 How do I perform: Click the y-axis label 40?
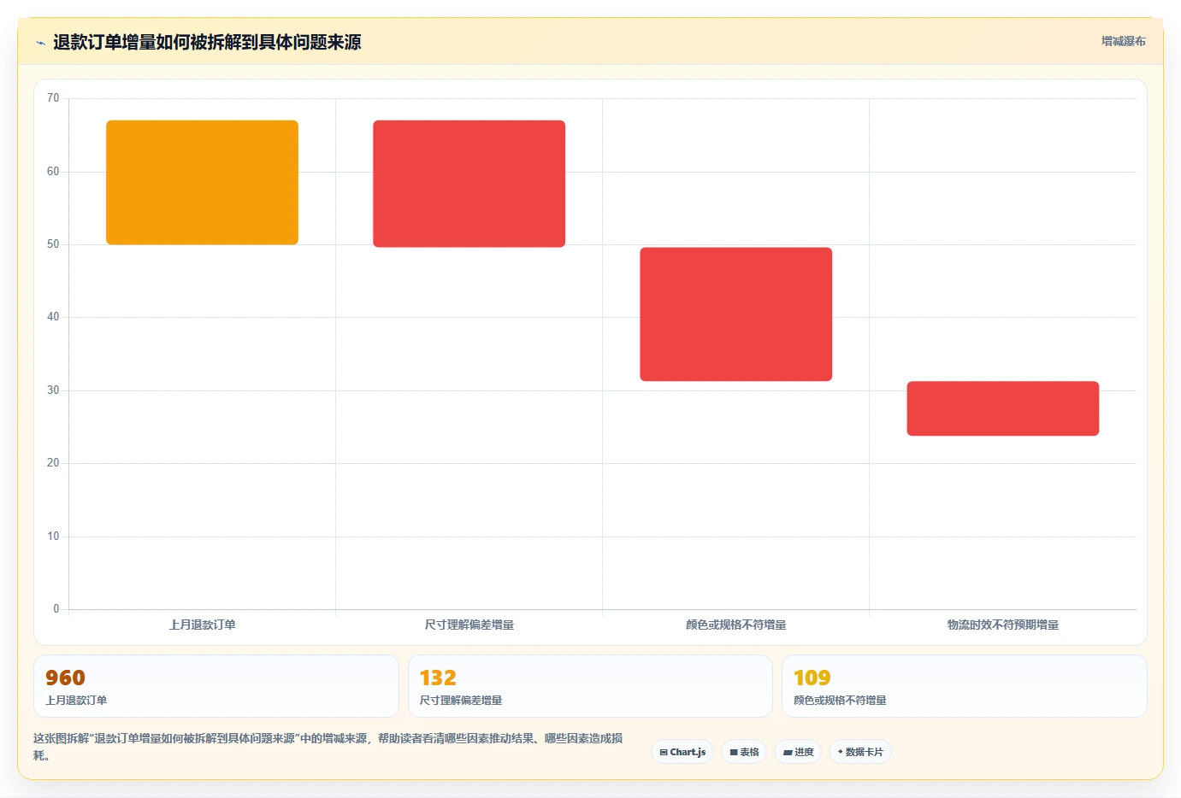tap(53, 317)
